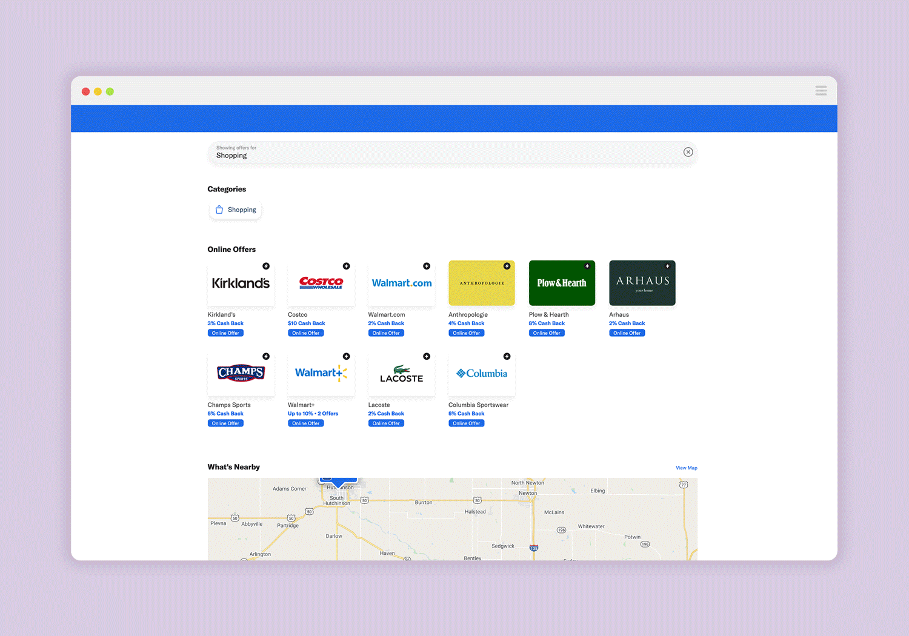
Task: Open the Plow & Hearth green logo
Action: click(562, 283)
